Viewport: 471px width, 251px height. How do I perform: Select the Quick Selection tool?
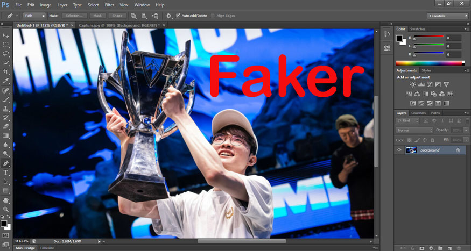click(6, 63)
